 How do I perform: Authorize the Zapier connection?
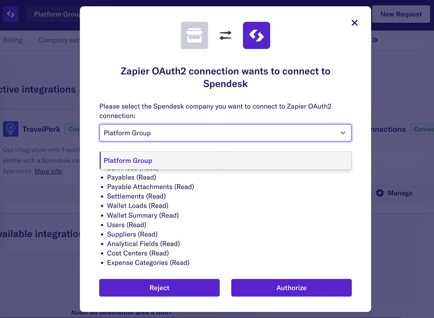click(291, 288)
